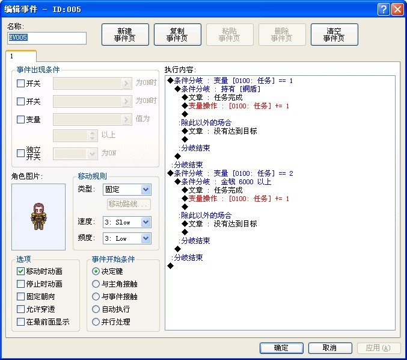This screenshot has width=407, height=360.
Task: Enable the 变量 condition checkbox
Action: click(20, 119)
